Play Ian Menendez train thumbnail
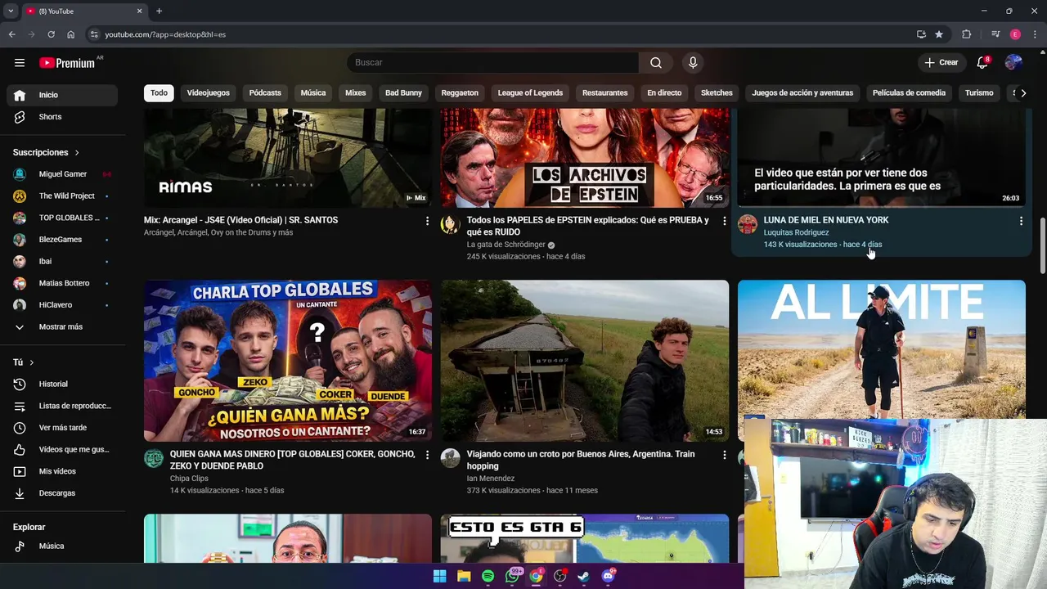1047x589 pixels. pos(585,361)
